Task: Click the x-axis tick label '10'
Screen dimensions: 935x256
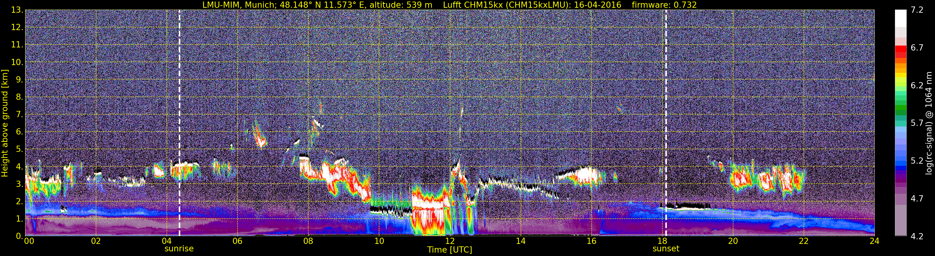Action: (379, 241)
